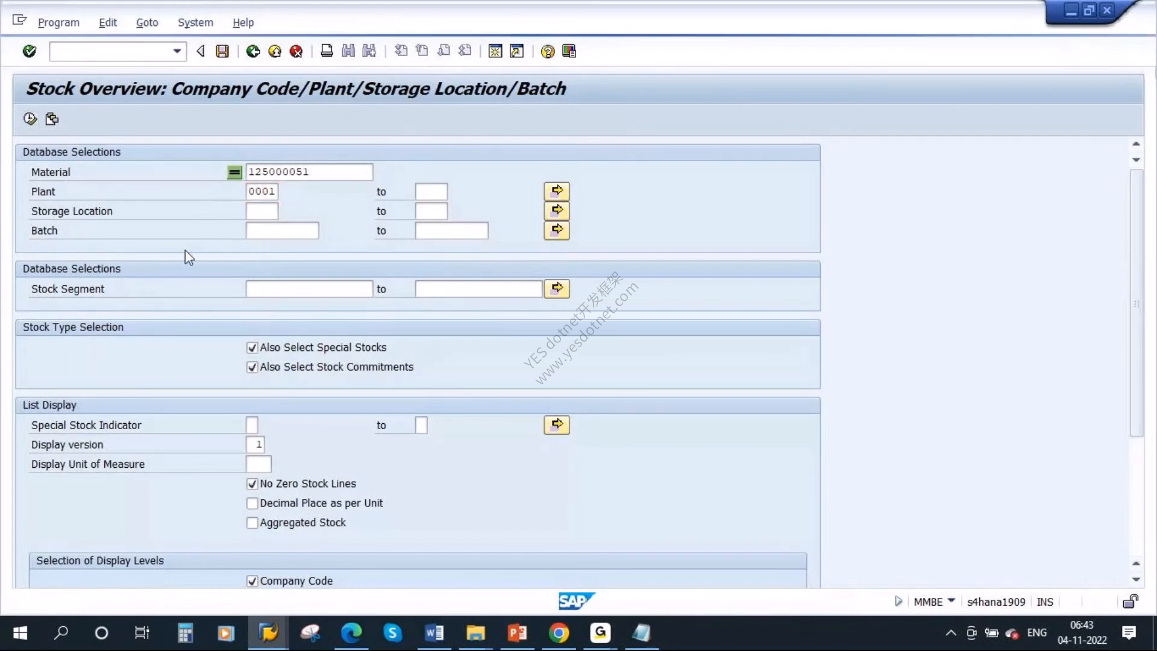Expand the MMBE status bar dropdown
This screenshot has height=651, width=1157.
(952, 600)
